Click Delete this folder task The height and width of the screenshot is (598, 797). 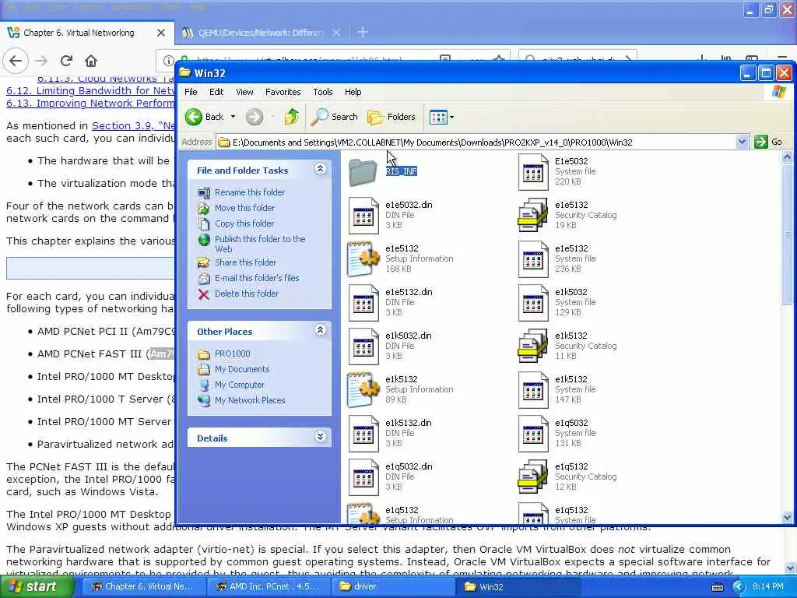[x=247, y=294]
